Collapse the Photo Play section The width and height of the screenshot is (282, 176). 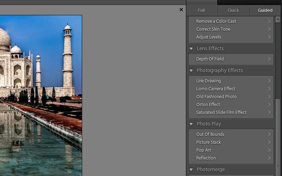tap(191, 124)
